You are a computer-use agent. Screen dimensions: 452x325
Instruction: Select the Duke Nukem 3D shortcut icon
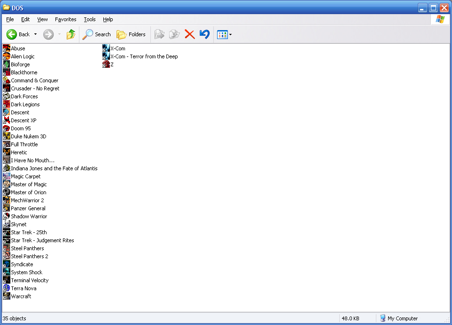7,136
